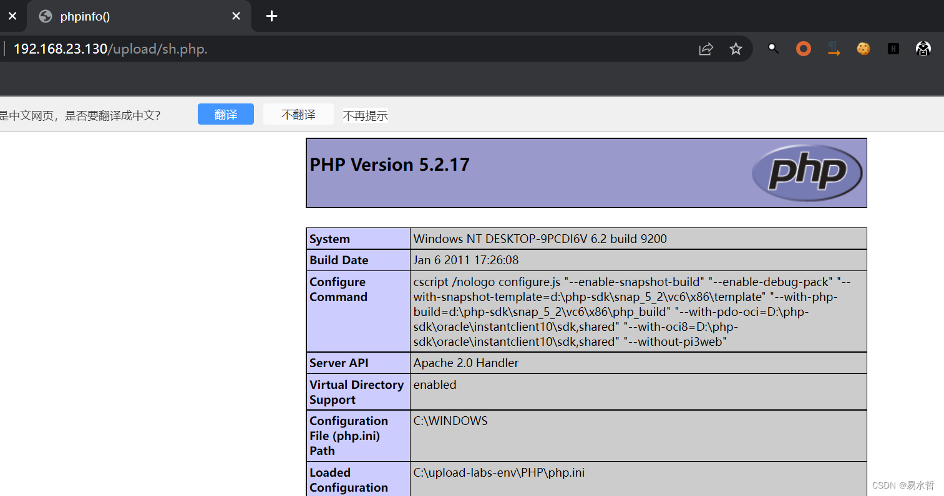The height and width of the screenshot is (496, 944).
Task: Open the cookie editor extension
Action: pyautogui.click(x=864, y=49)
